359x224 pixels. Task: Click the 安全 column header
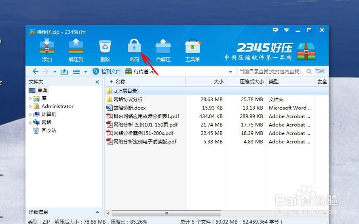[322, 82]
